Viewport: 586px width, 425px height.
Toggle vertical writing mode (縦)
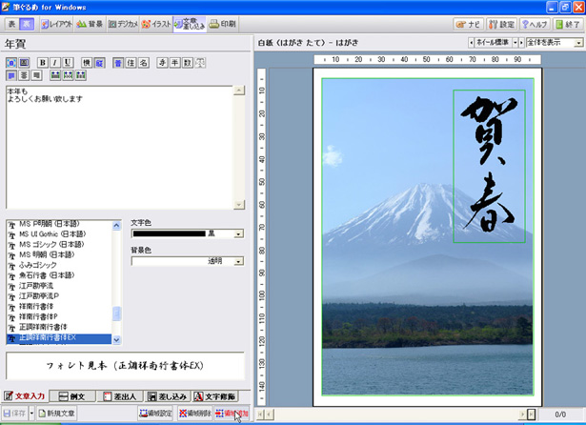(98, 62)
